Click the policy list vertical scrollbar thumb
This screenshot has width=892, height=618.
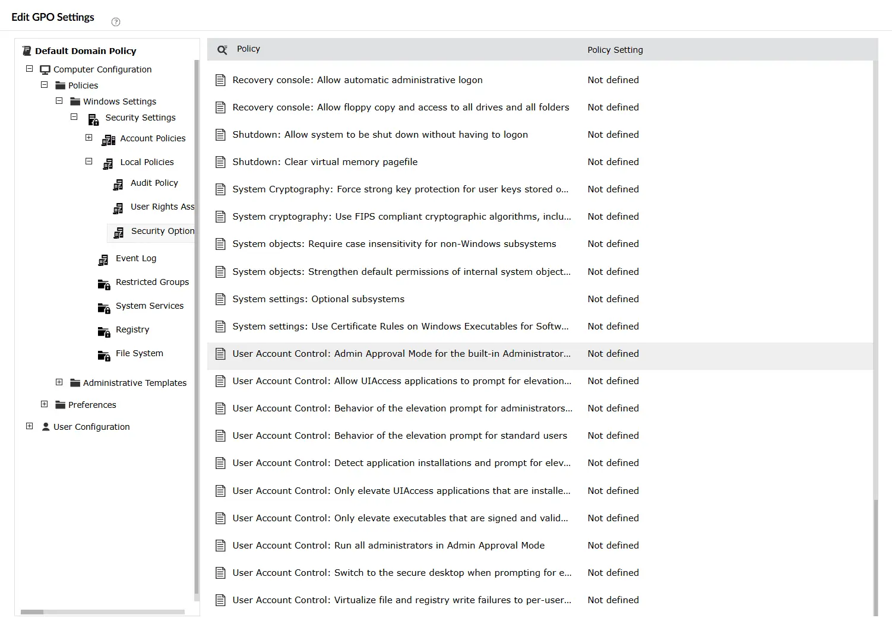click(x=875, y=558)
